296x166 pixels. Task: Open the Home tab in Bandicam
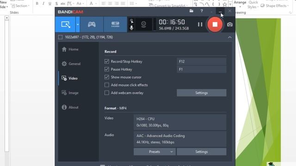(70, 49)
